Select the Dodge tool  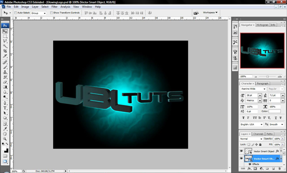click(5, 97)
